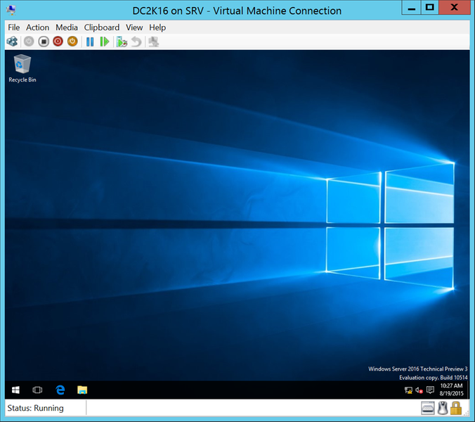
Task: Click the orange Save state icon
Action: [x=72, y=41]
